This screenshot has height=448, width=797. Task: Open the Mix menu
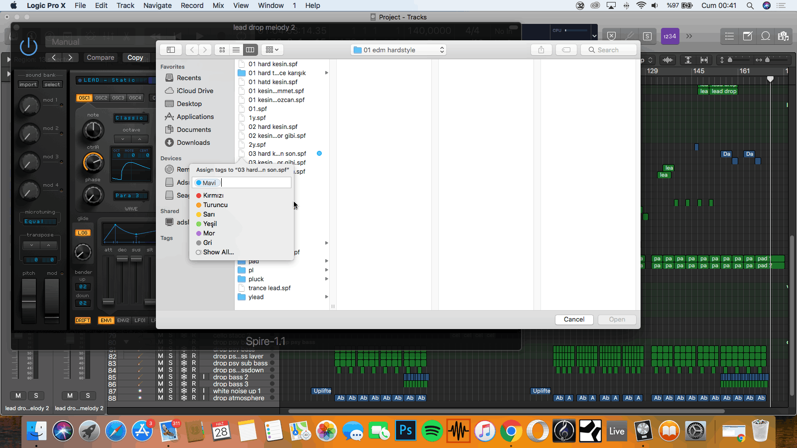click(218, 5)
